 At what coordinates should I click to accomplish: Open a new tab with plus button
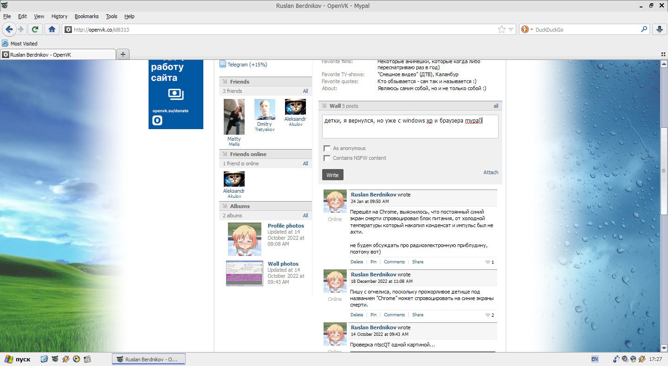(x=123, y=54)
